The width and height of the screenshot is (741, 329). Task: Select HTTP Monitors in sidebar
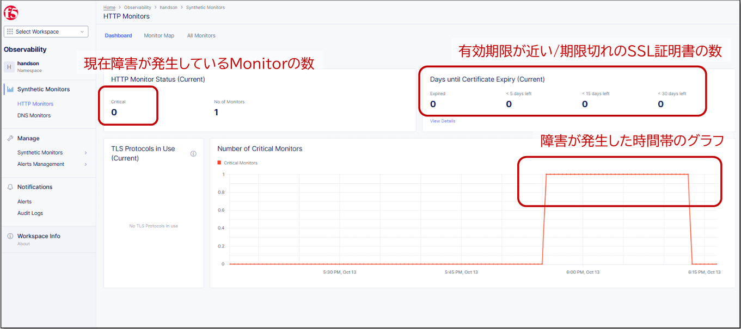click(35, 104)
